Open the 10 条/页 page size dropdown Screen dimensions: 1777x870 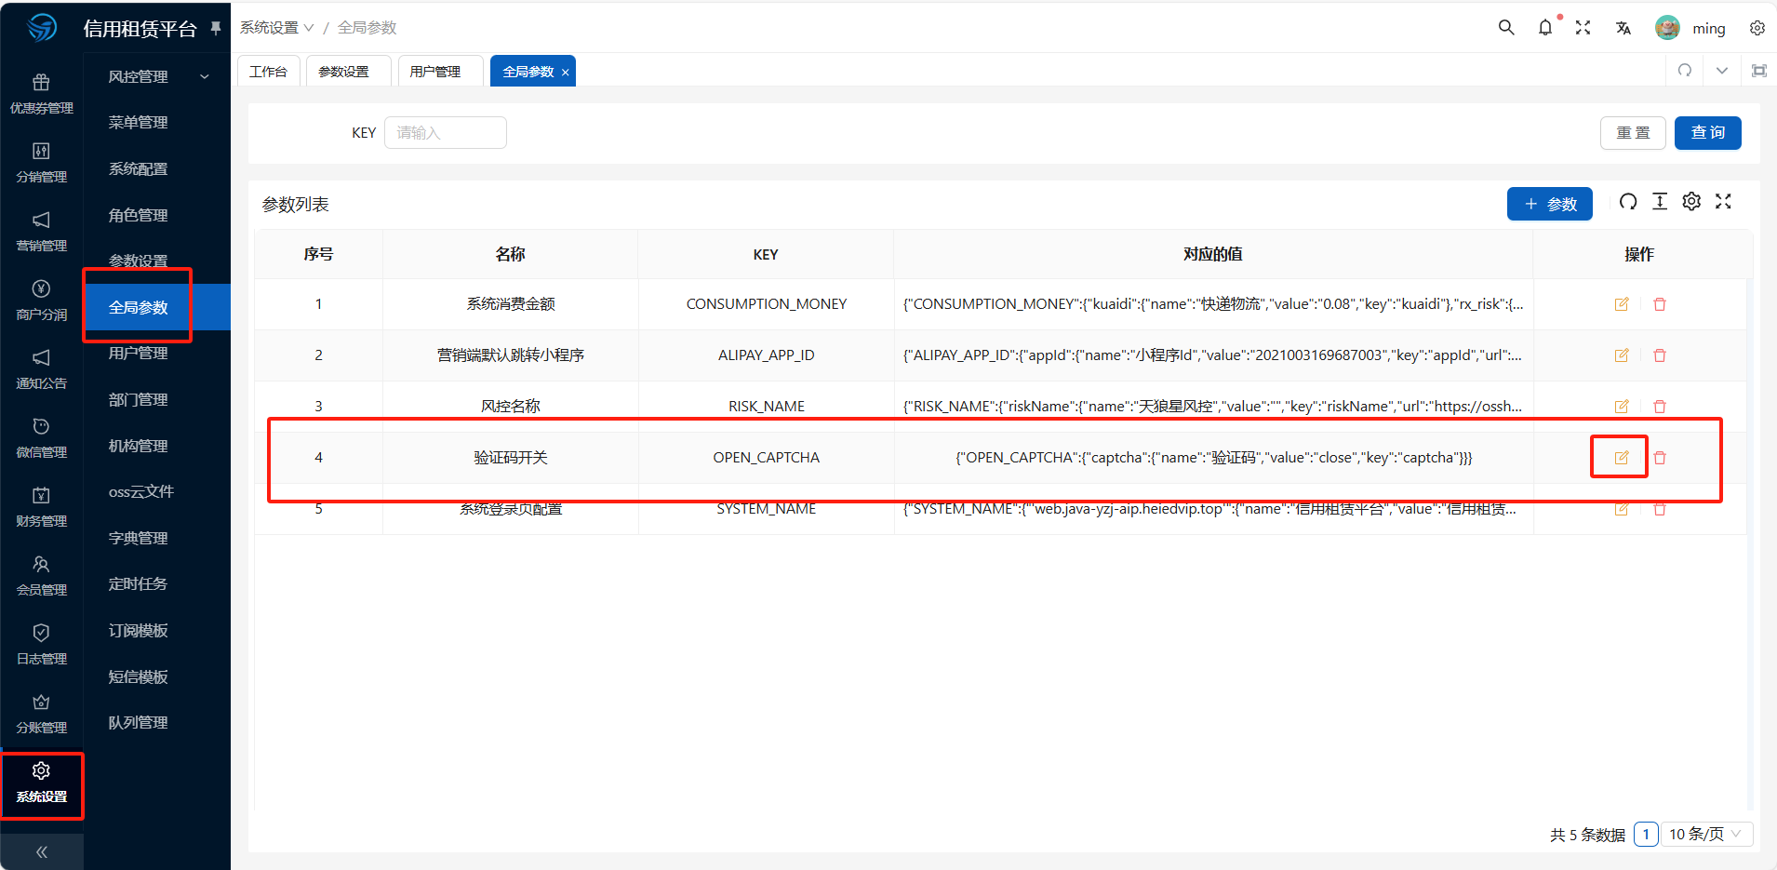coord(1705,834)
